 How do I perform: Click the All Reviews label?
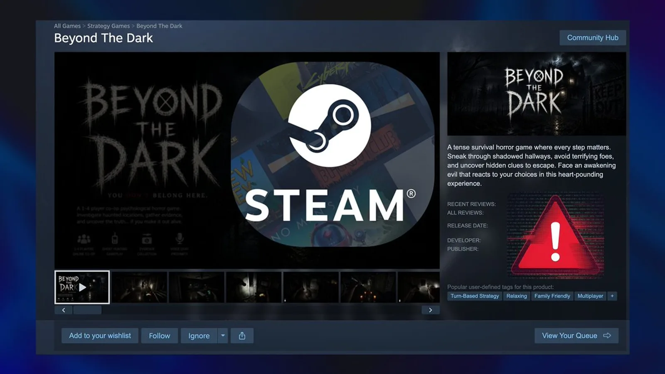465,213
